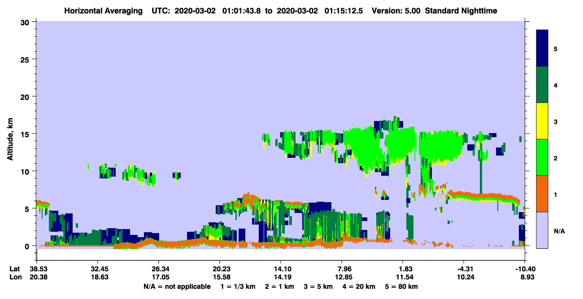Click the 'Version: 5.00' text in title
This screenshot has width=583, height=299.
pos(396,10)
